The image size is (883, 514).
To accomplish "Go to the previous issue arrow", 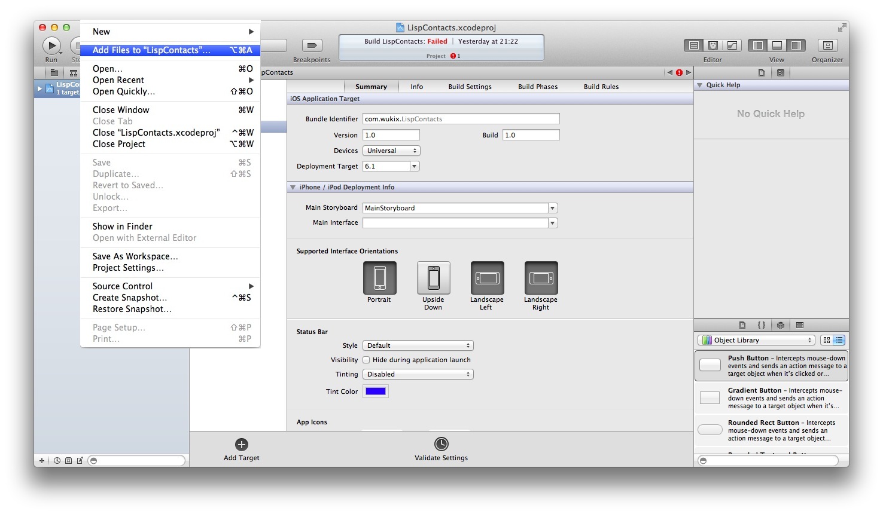I will [670, 73].
